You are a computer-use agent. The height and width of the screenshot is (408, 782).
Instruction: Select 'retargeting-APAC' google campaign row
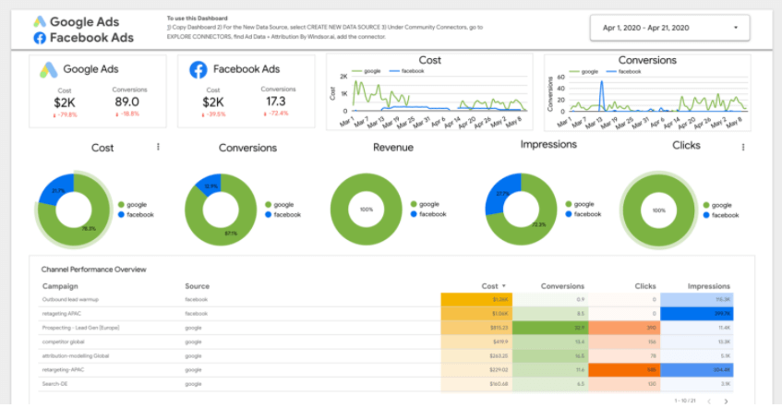point(388,369)
